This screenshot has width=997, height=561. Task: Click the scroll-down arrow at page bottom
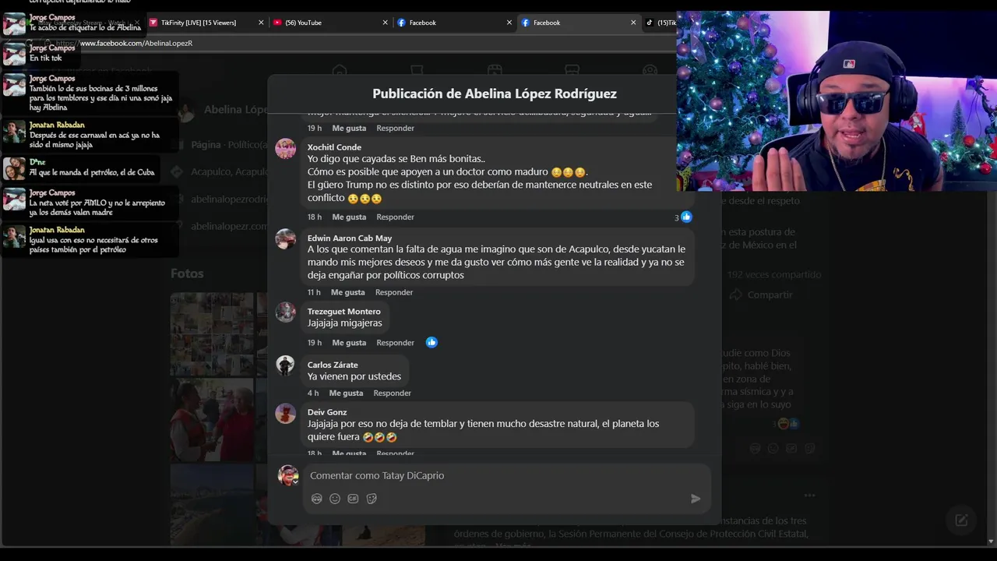pos(991,541)
